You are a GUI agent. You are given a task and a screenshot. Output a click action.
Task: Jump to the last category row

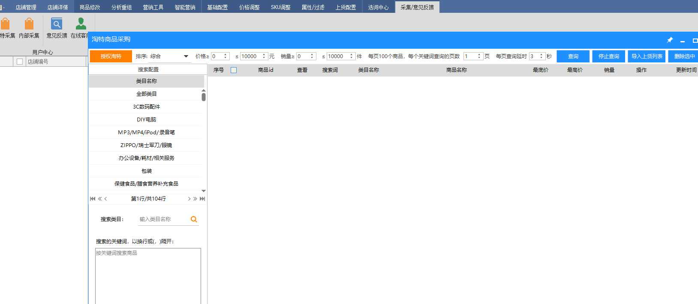pyautogui.click(x=202, y=199)
